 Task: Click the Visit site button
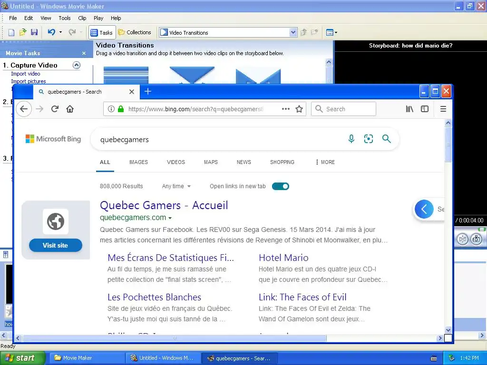point(55,245)
